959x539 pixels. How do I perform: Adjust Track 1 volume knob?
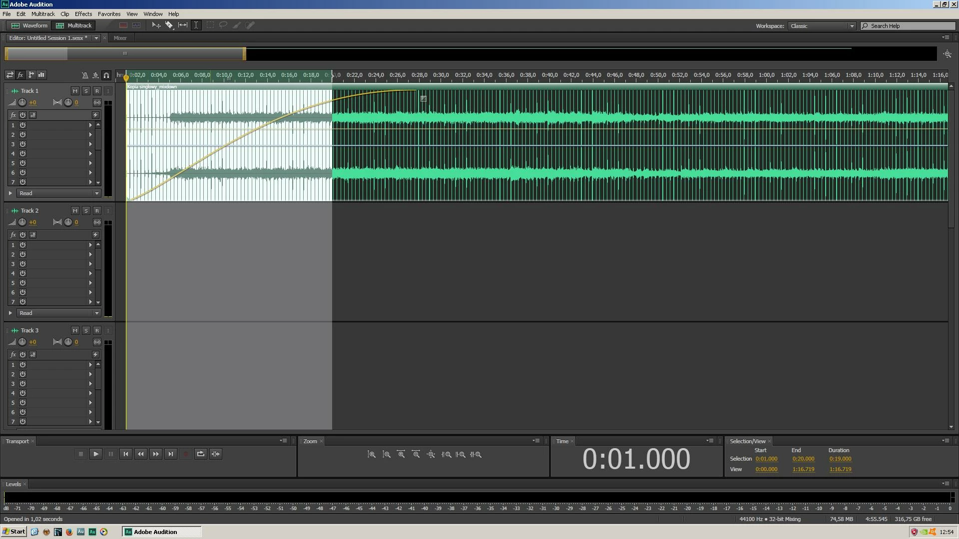coord(22,103)
